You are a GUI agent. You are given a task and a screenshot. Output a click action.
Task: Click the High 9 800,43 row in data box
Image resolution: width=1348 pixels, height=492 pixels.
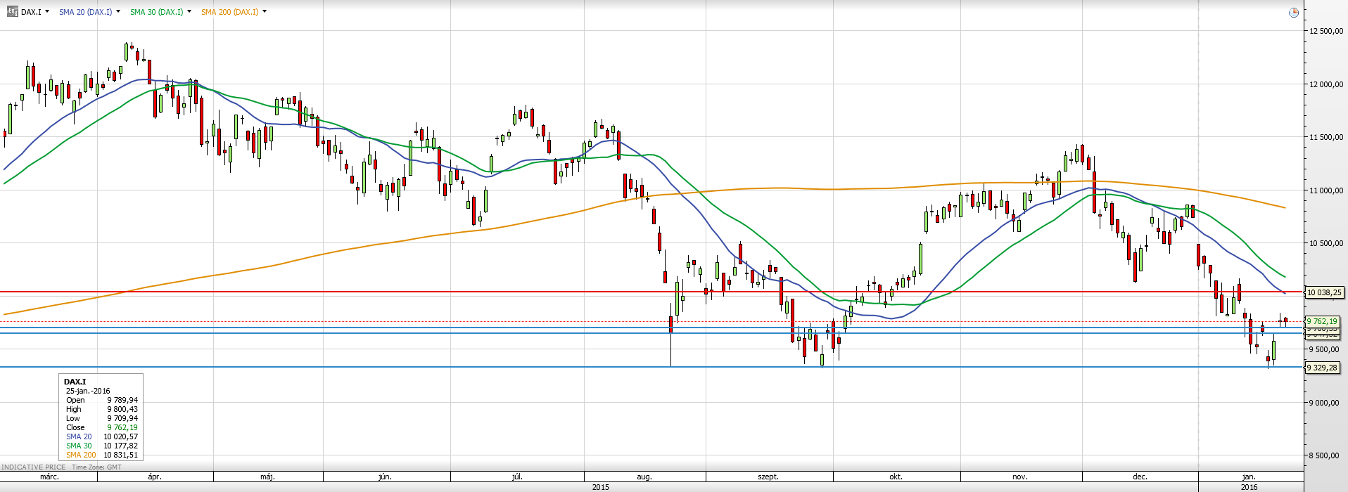coord(101,409)
